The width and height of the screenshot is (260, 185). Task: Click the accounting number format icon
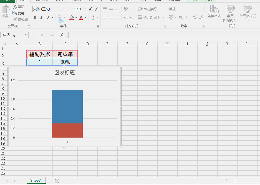pos(171,17)
